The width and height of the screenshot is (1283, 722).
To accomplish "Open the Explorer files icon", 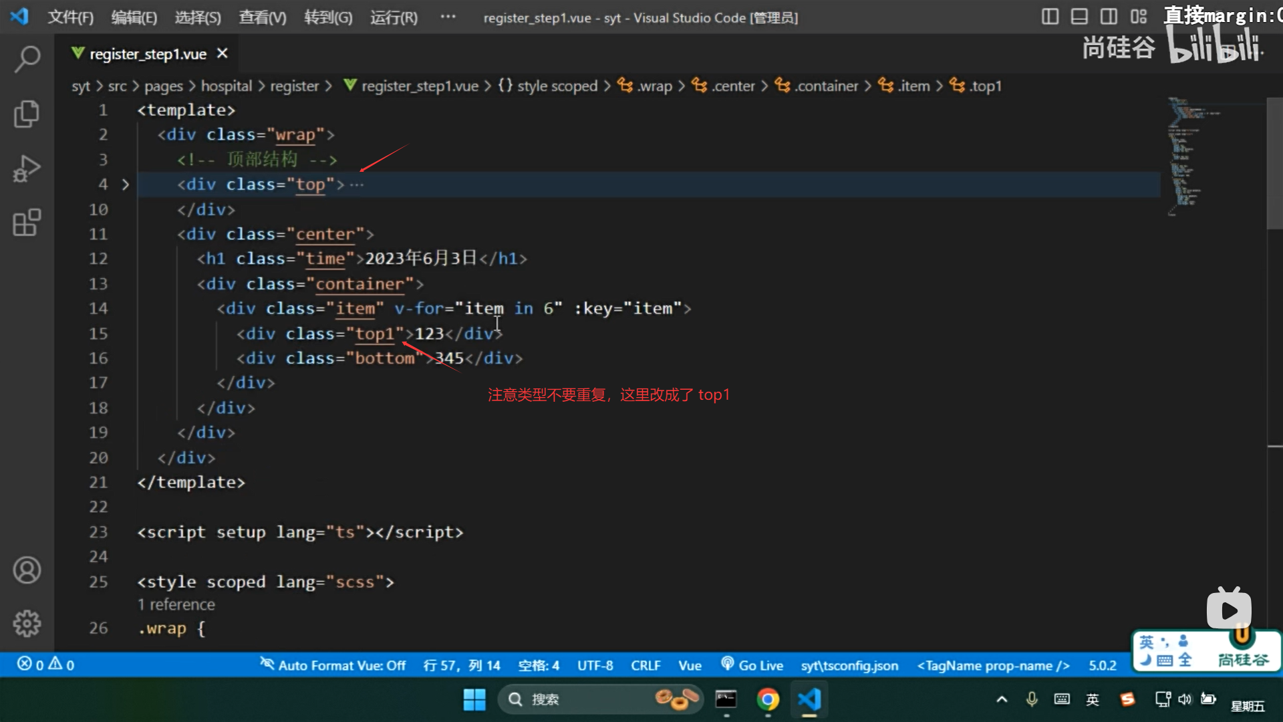I will [27, 114].
